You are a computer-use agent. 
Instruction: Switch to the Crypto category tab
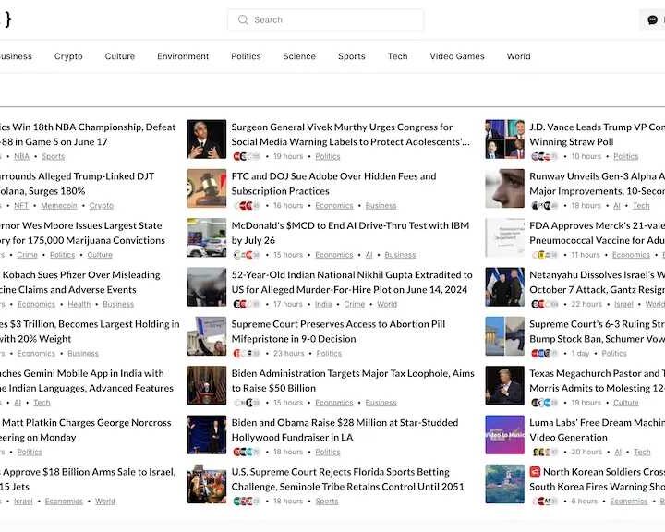(68, 56)
